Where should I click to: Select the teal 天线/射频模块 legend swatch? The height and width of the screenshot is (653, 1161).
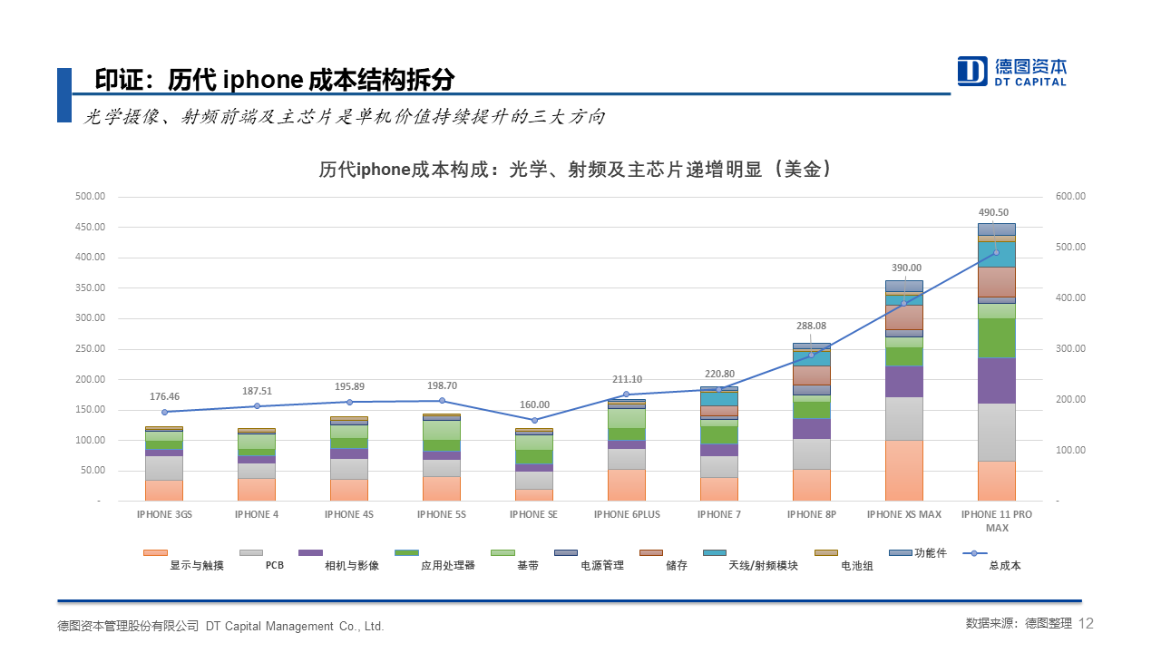click(715, 552)
